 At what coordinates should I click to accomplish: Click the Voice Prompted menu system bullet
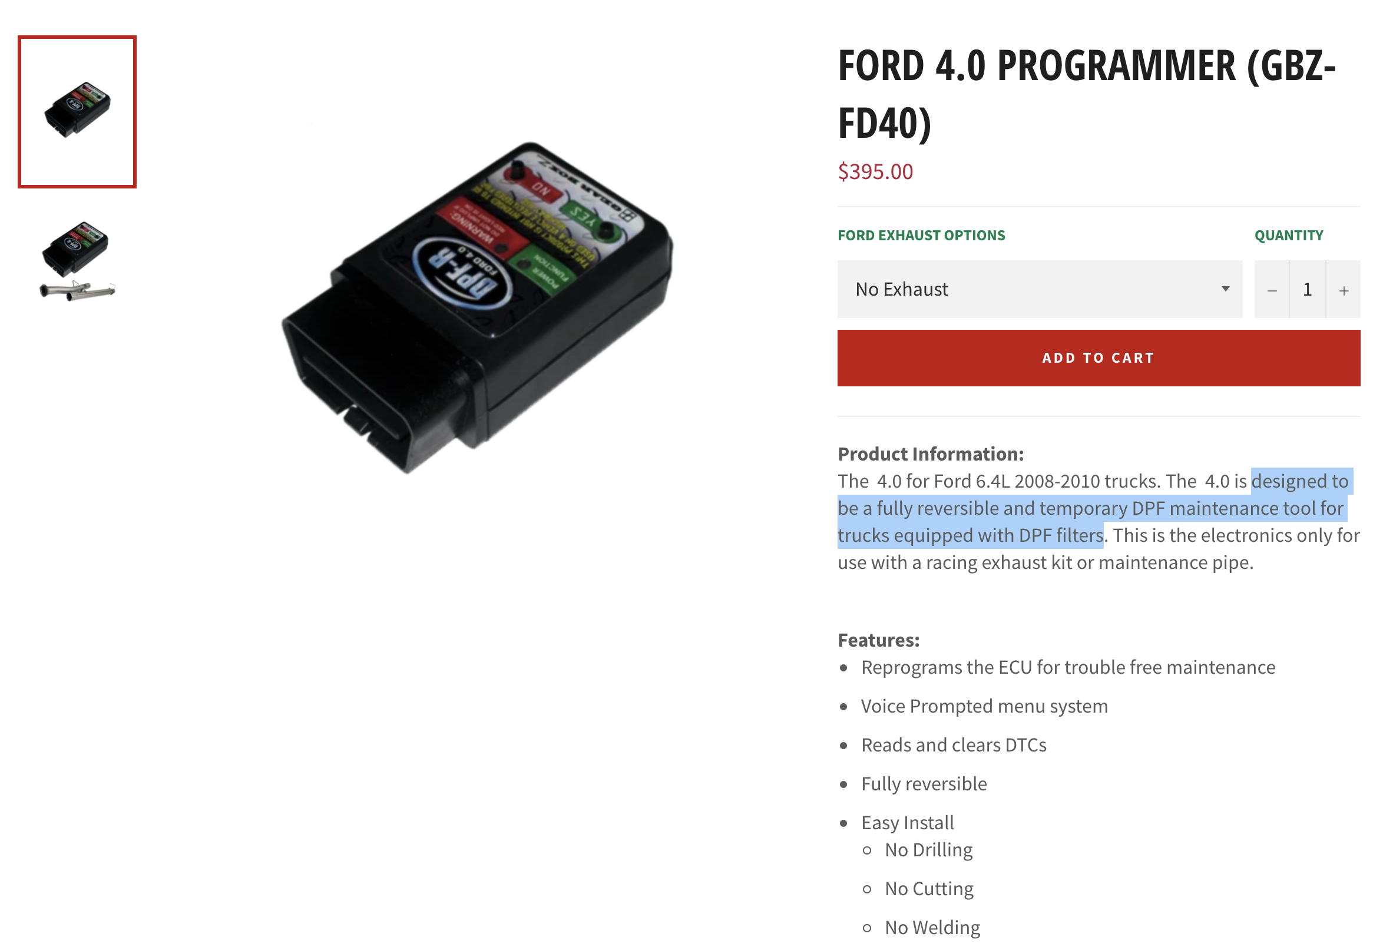pyautogui.click(x=984, y=706)
